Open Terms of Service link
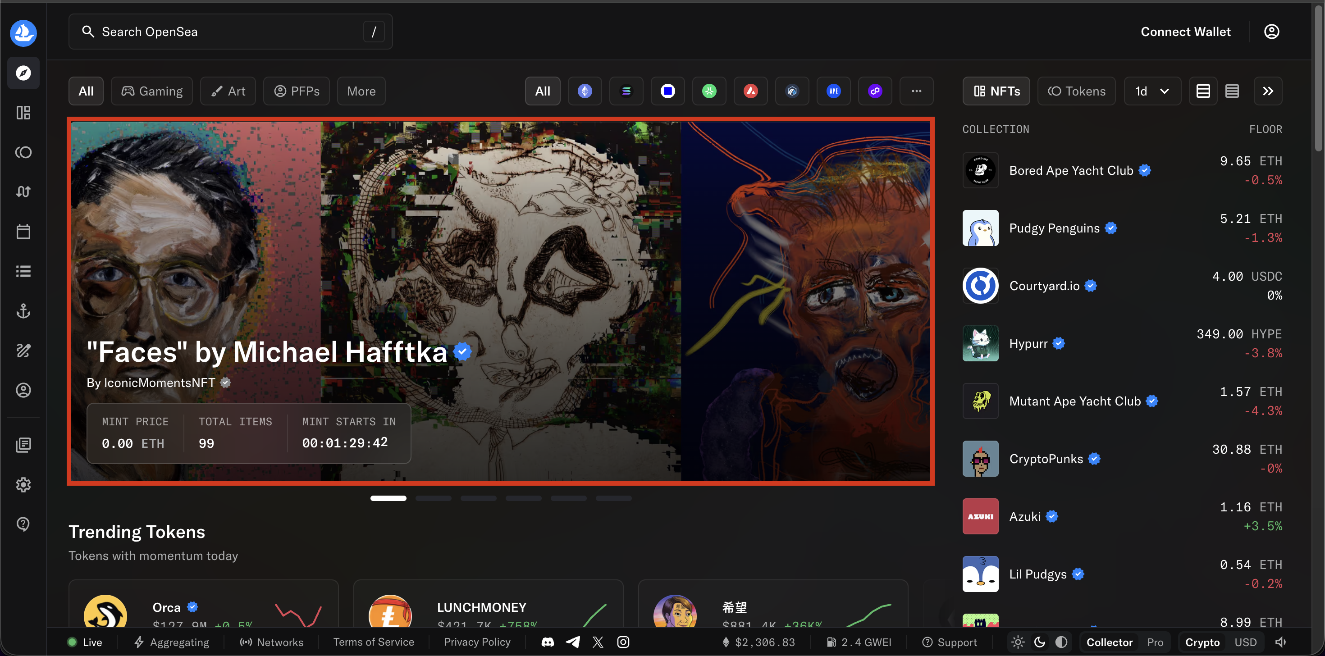Viewport: 1325px width, 656px height. tap(374, 642)
